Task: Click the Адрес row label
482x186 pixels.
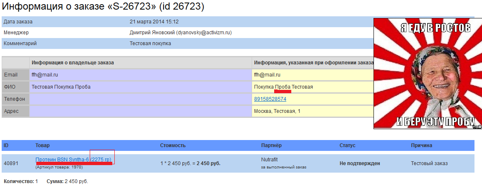Action: pos(11,111)
